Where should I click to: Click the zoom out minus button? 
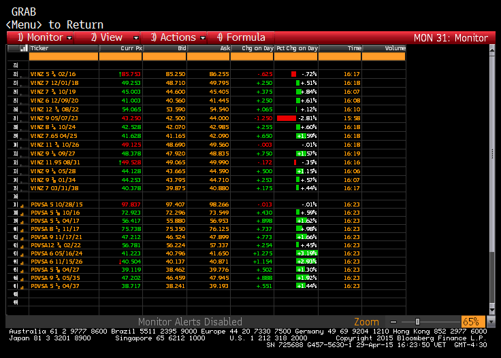(x=393, y=322)
